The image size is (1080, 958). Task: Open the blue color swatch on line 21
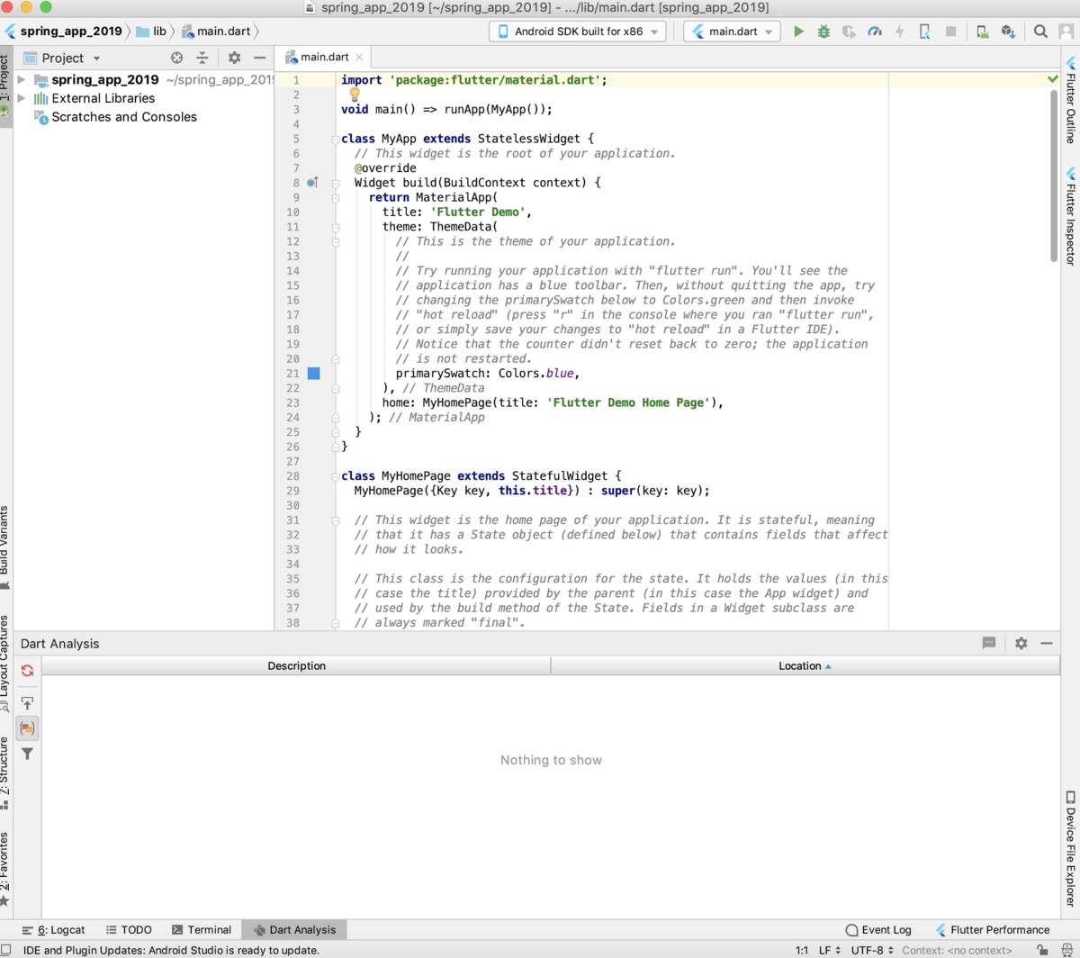314,373
